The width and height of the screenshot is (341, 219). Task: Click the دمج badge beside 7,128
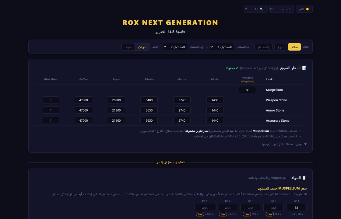pyautogui.click(x=200, y=214)
